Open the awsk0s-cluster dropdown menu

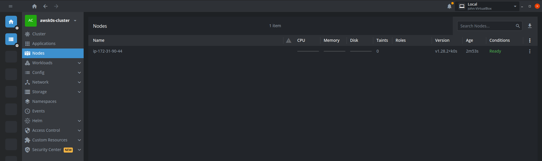click(x=75, y=21)
